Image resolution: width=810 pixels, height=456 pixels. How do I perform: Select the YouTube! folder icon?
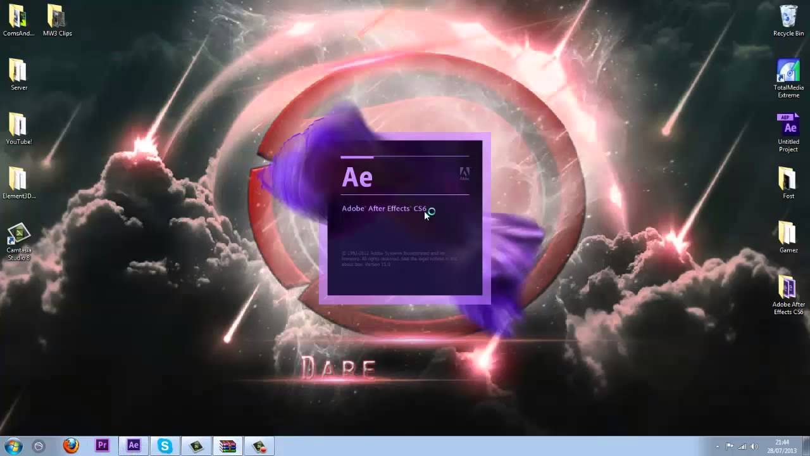[19, 129]
